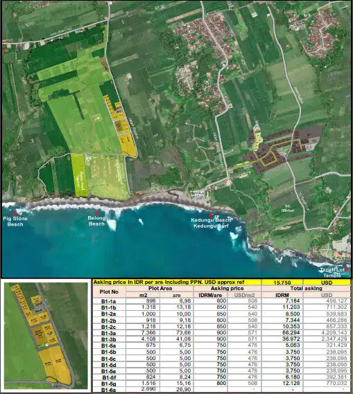Click the red dot above Belong Beach

[x=96, y=213]
